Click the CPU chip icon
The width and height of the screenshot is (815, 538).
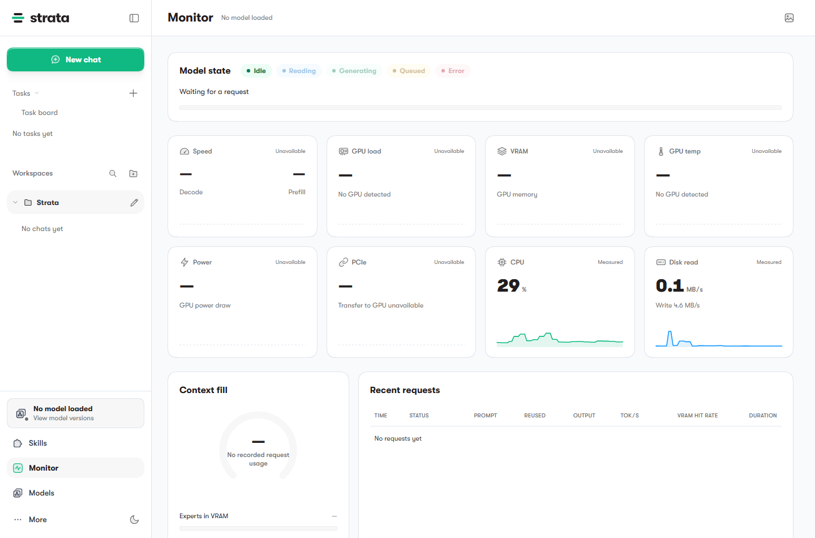(502, 262)
